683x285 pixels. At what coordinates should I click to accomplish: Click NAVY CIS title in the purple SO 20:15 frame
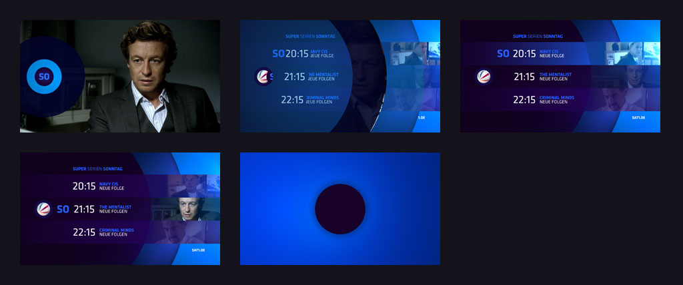[x=549, y=51]
